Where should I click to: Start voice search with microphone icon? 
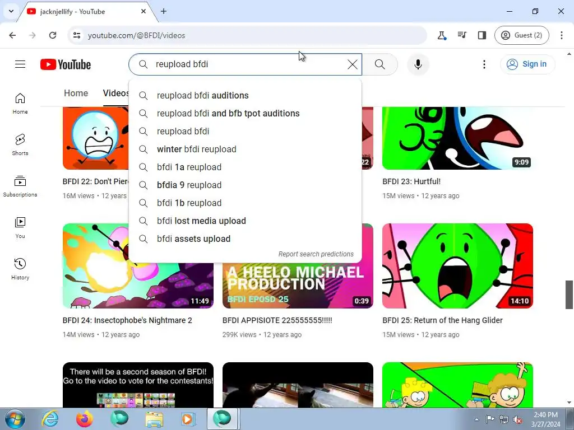418,64
